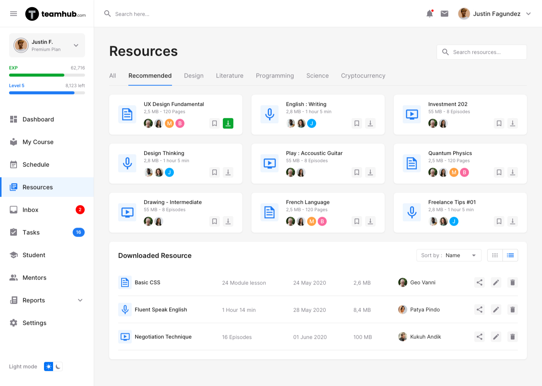542x386 pixels.
Task: Bookmark Play : Accoustic Guitar
Action: tap(357, 172)
